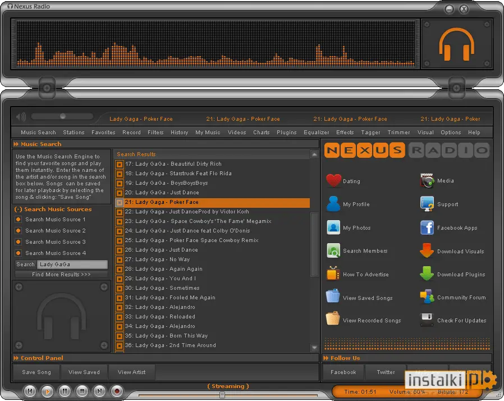The width and height of the screenshot is (504, 401).
Task: Collapse the Follow Us section
Action: [326, 358]
